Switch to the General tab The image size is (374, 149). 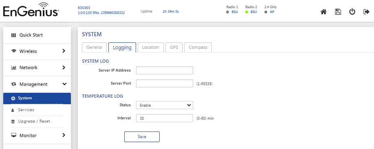(x=94, y=47)
